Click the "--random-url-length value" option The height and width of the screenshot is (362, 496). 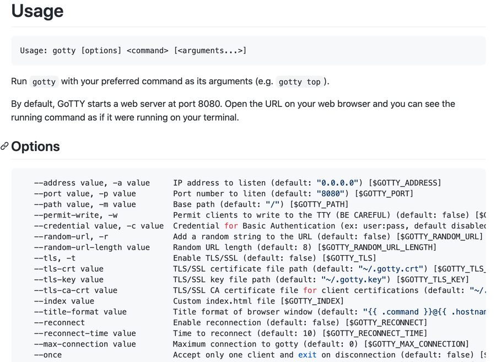pos(92,247)
